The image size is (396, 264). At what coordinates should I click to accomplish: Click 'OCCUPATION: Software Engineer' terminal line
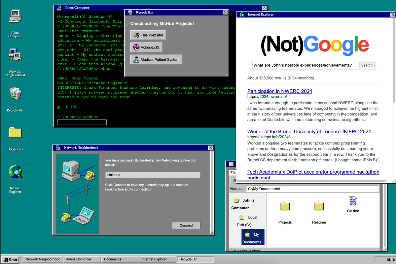[x=92, y=83]
